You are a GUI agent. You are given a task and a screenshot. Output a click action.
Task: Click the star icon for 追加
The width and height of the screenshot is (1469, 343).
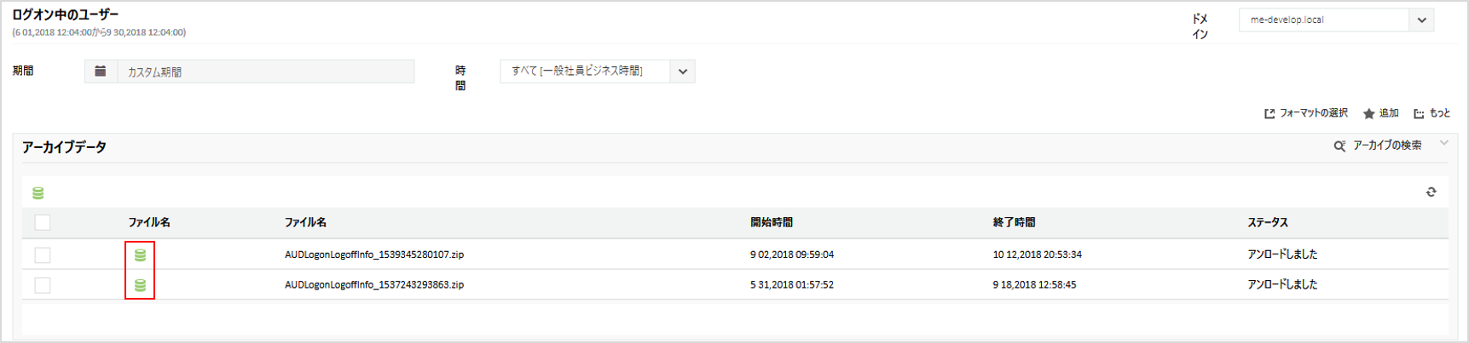(x=1368, y=114)
